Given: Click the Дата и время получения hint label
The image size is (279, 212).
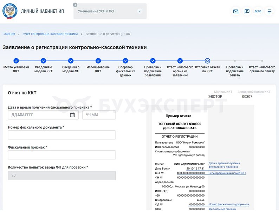Looking at the screenshot, I should coord(224,165).
